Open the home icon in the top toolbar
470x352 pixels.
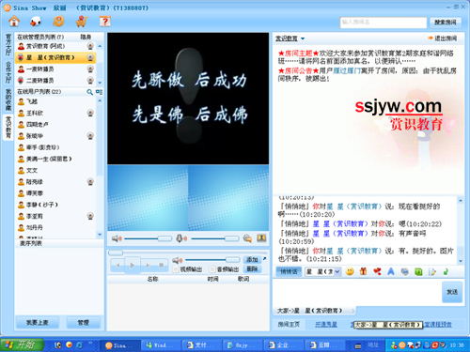14,22
